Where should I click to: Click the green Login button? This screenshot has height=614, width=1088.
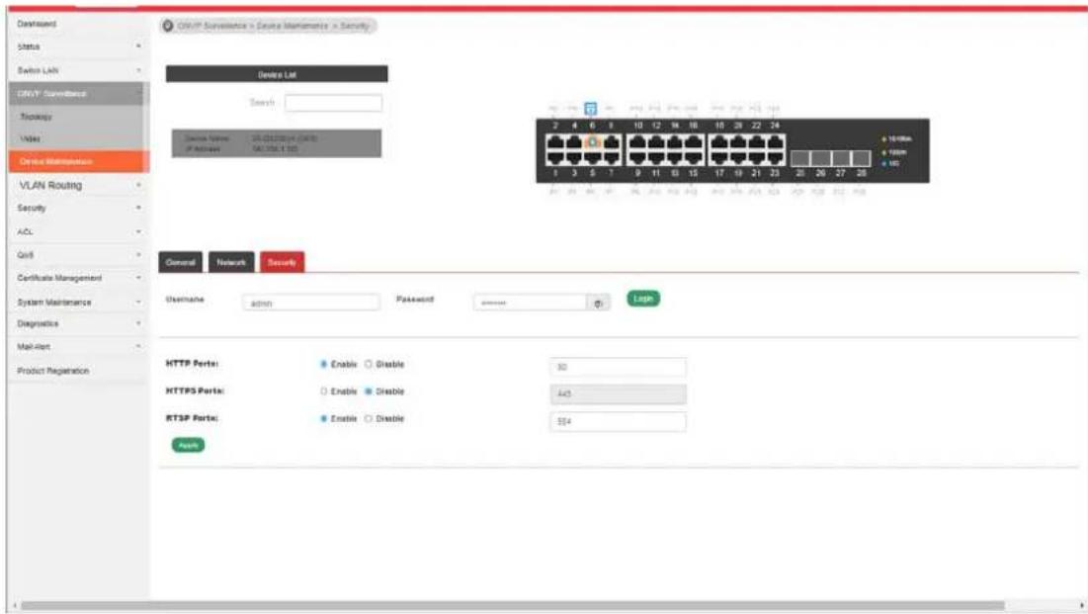tap(643, 299)
